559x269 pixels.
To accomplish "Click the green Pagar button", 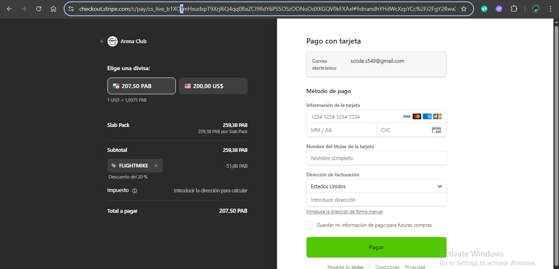I will tap(376, 247).
